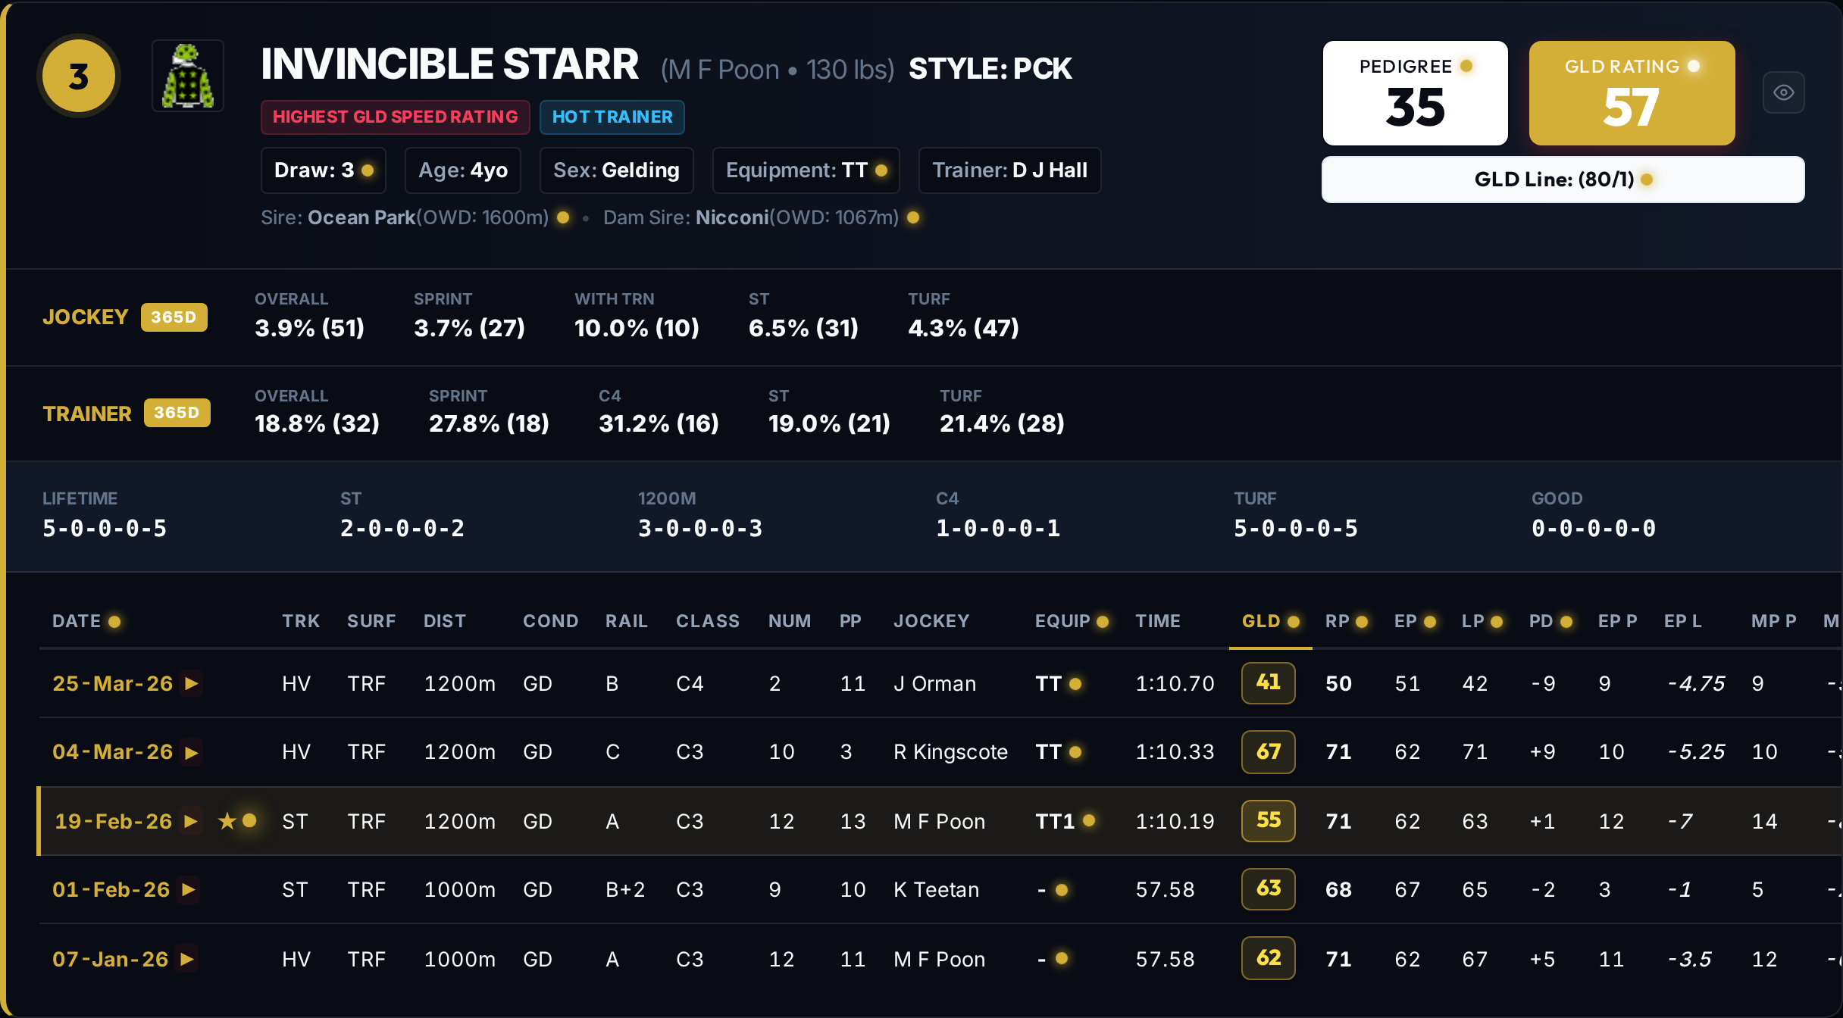Viewport: 1843px width, 1018px height.
Task: Click the star icon on 19-Feb-26 row
Action: point(227,821)
